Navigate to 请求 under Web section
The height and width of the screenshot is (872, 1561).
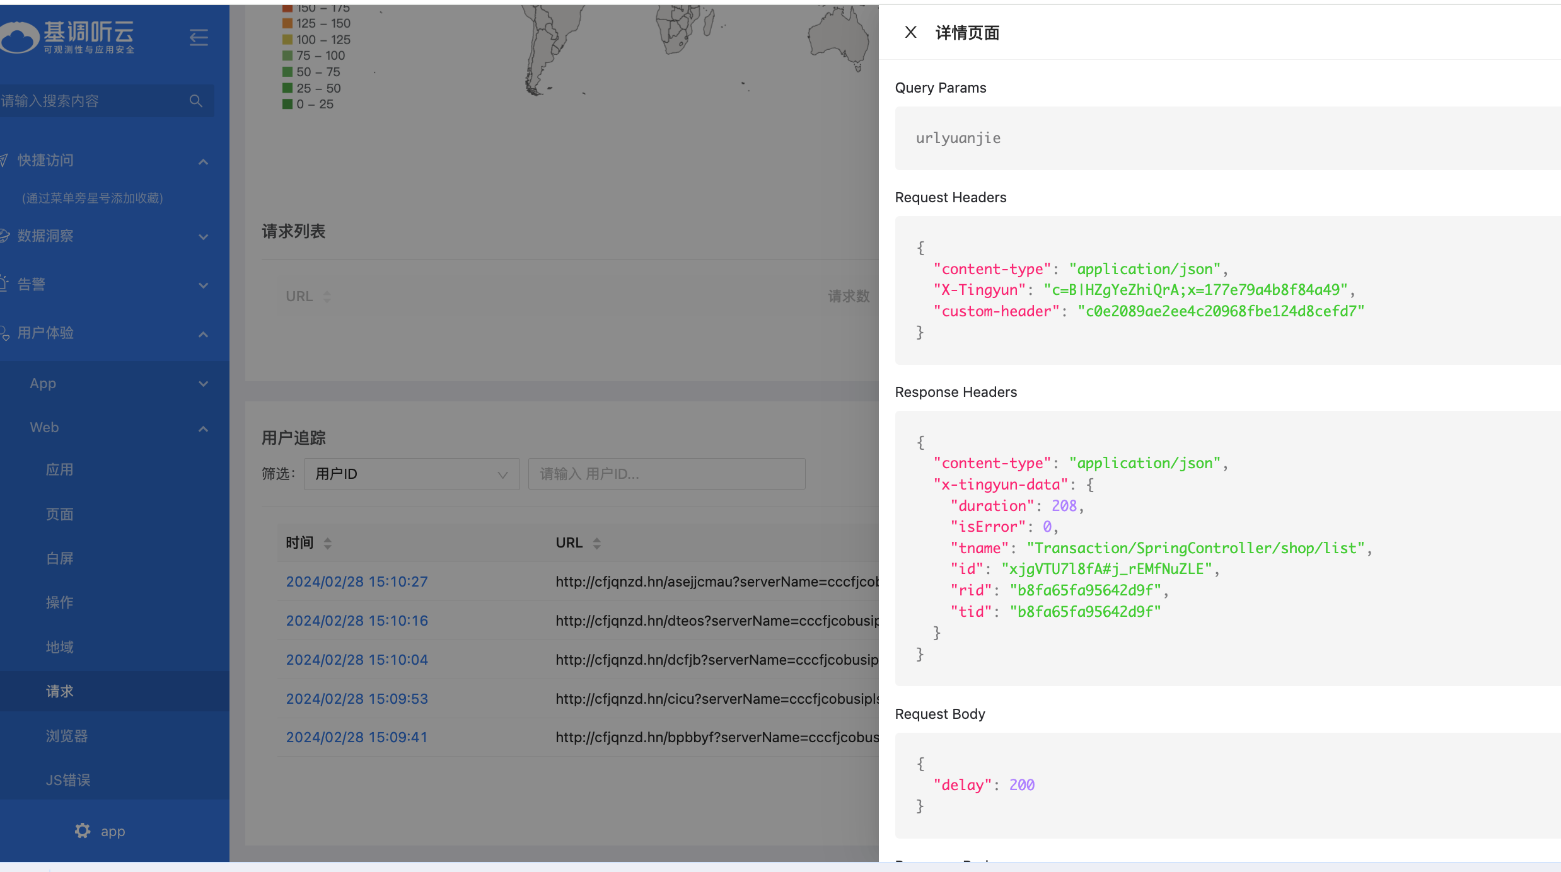pos(59,691)
